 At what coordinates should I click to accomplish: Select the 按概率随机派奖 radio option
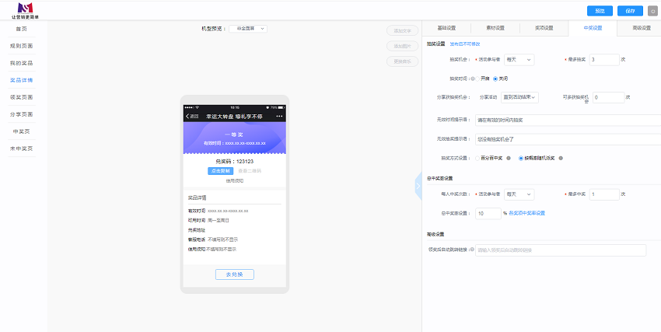522,159
